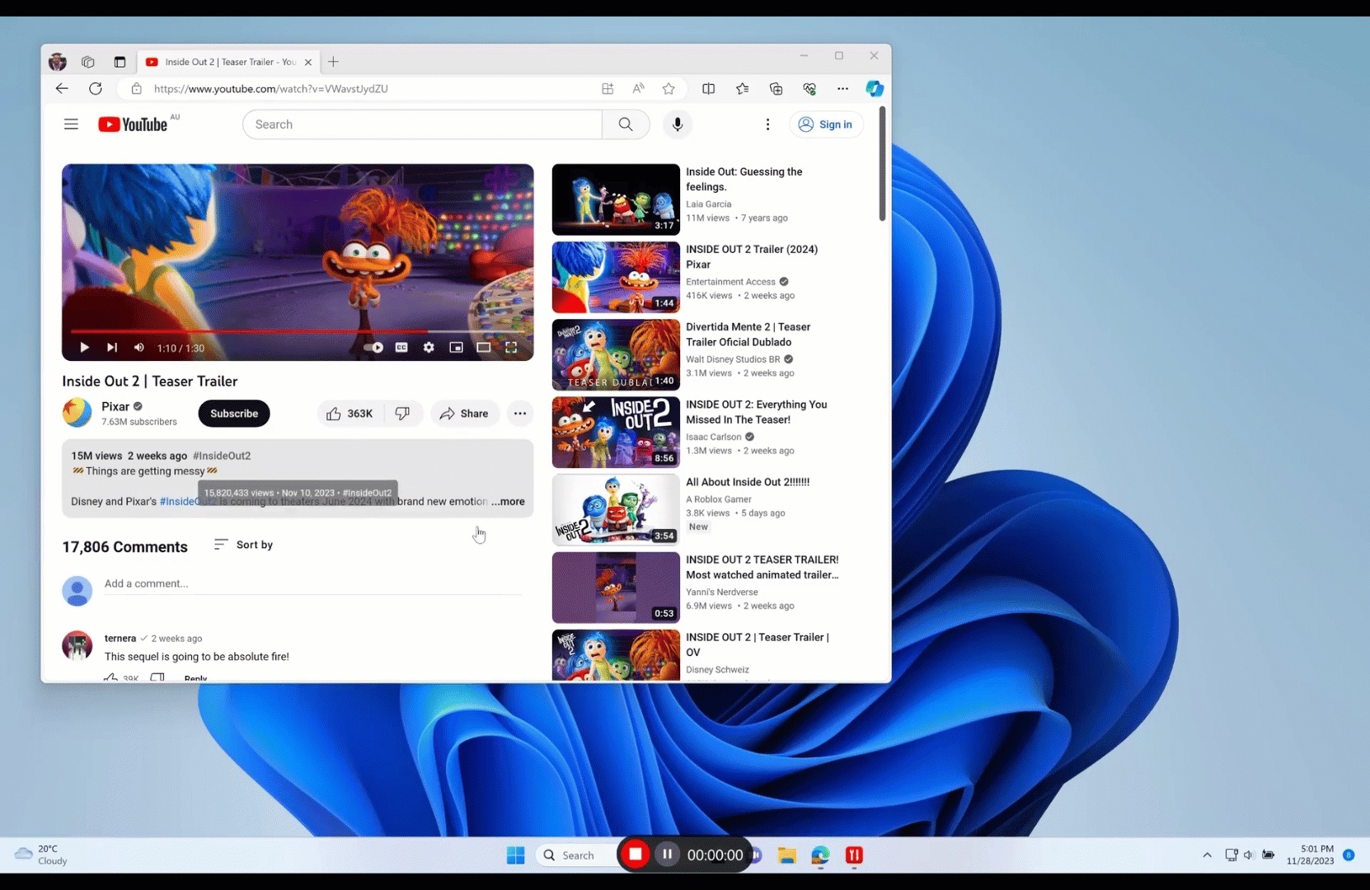The width and height of the screenshot is (1370, 890).
Task: Enter fullscreen video mode
Action: tap(511, 348)
